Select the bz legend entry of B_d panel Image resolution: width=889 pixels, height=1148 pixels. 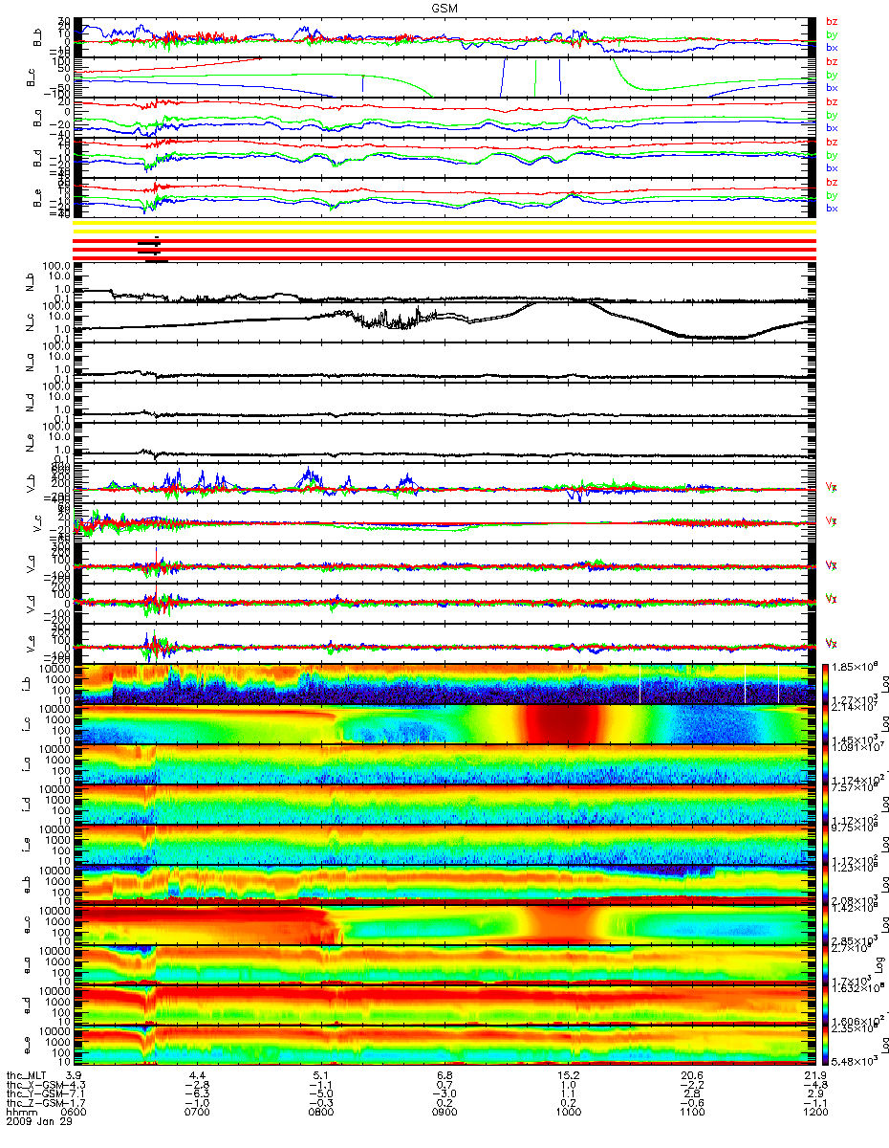point(832,143)
